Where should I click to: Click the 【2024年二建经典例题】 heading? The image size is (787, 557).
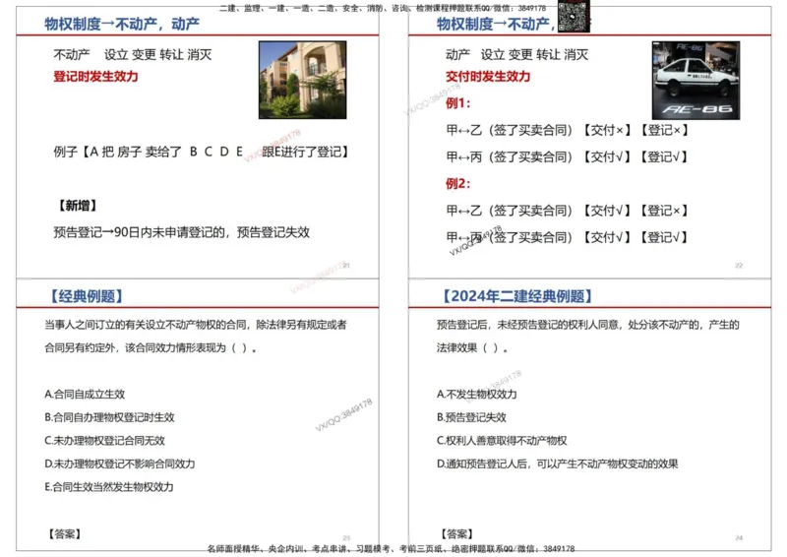pyautogui.click(x=517, y=296)
